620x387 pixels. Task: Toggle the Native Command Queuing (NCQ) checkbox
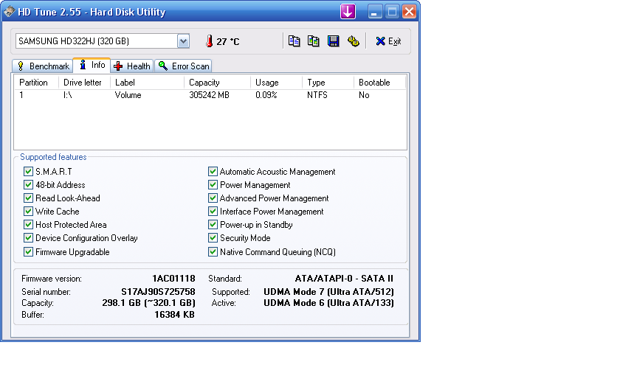pos(213,252)
